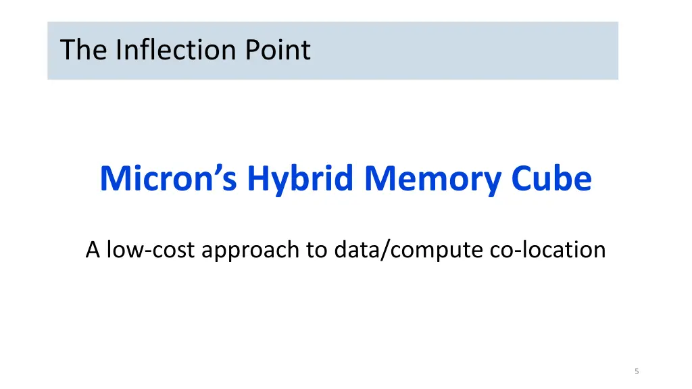Viewport: 692px width, 389px height.
Task: Select the word "Inflection" in the header
Action: (176, 49)
